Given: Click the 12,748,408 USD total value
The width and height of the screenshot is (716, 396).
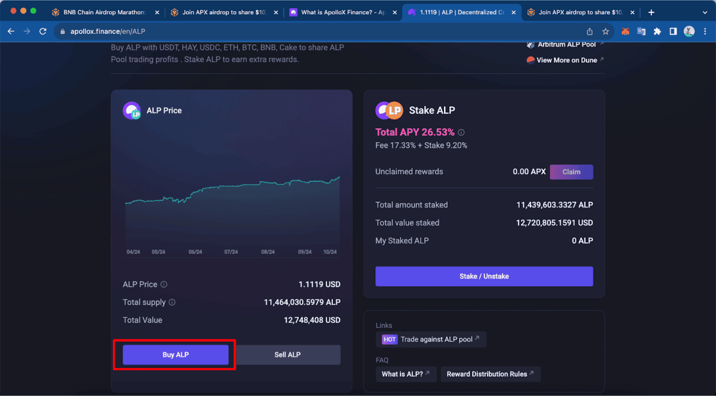Looking at the screenshot, I should point(312,320).
